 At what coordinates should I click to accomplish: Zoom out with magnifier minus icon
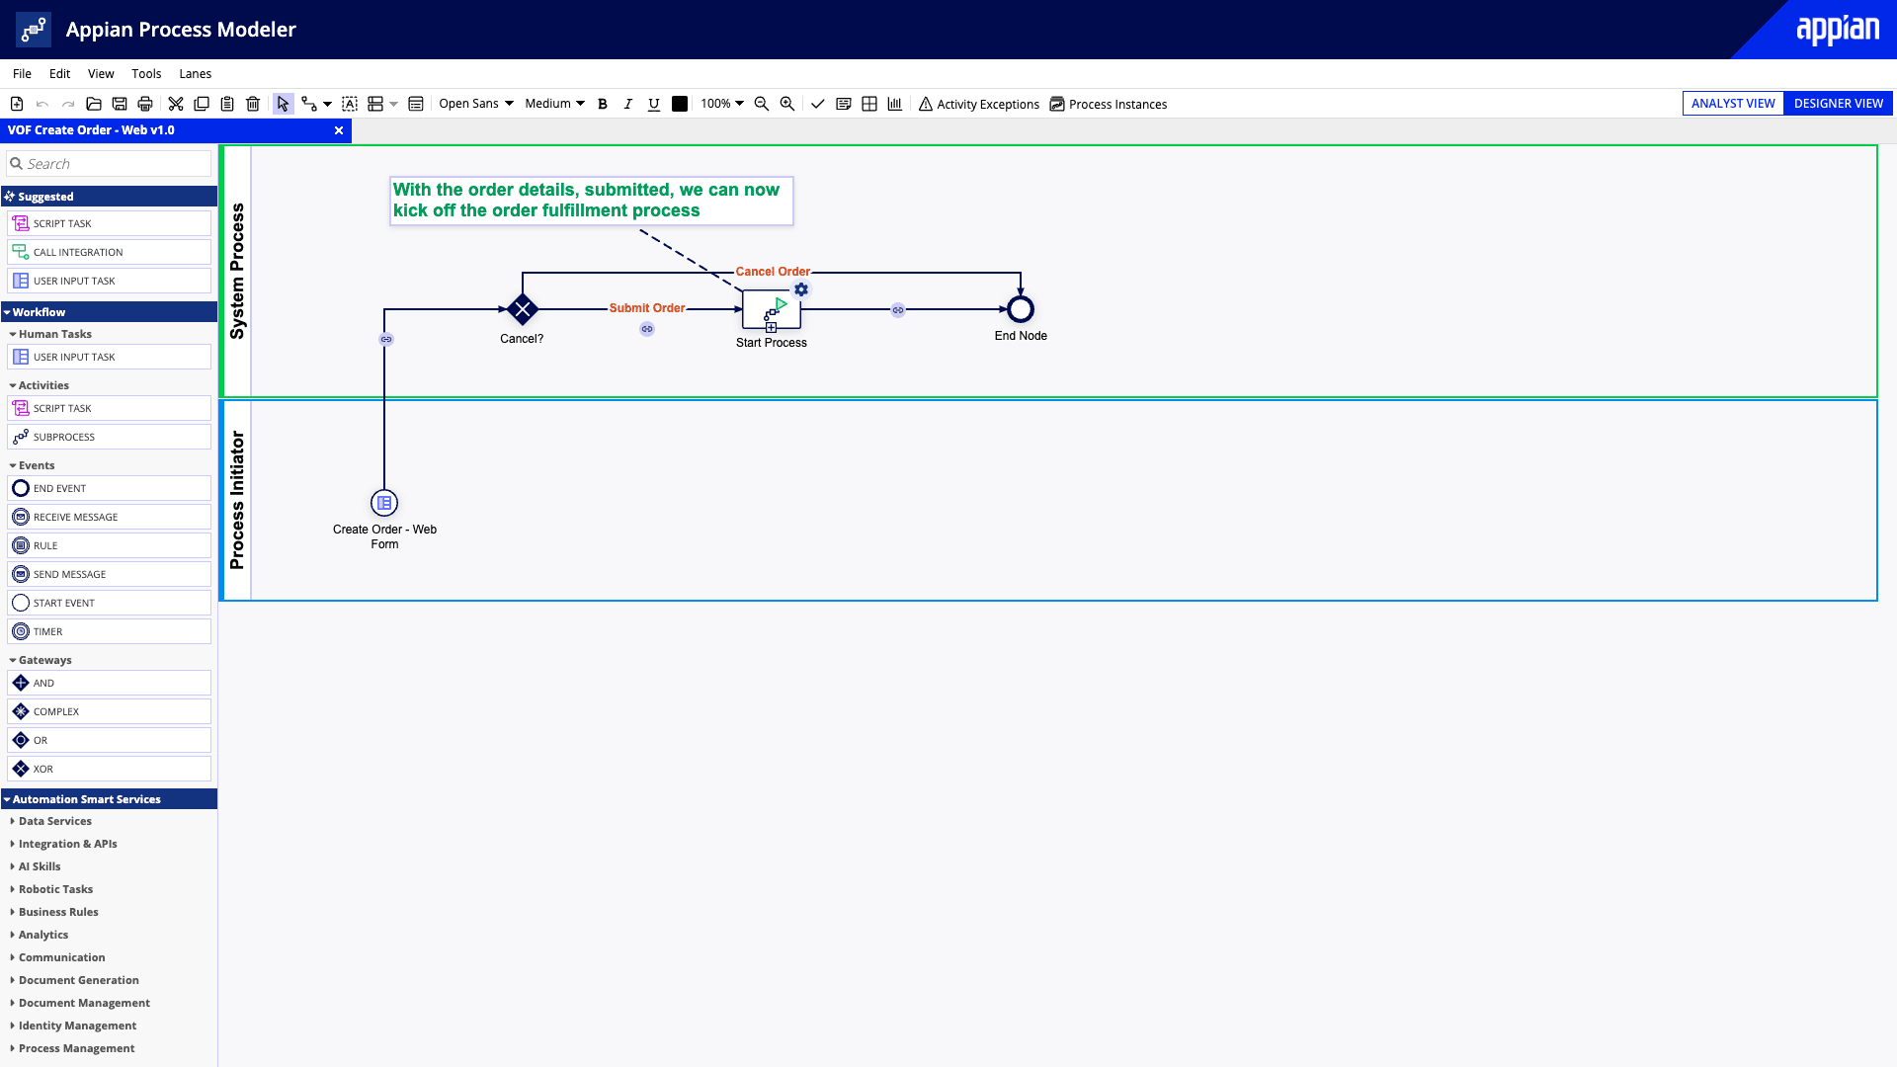coord(762,104)
